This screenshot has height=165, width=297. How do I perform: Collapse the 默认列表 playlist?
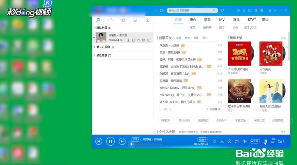click(95, 28)
